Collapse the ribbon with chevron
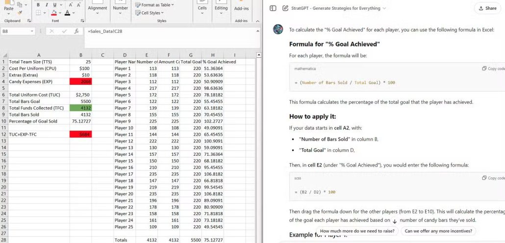Viewport: 505px width, 243px height. click(x=257, y=21)
